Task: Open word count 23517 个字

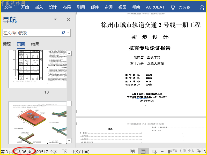Action: point(47,152)
